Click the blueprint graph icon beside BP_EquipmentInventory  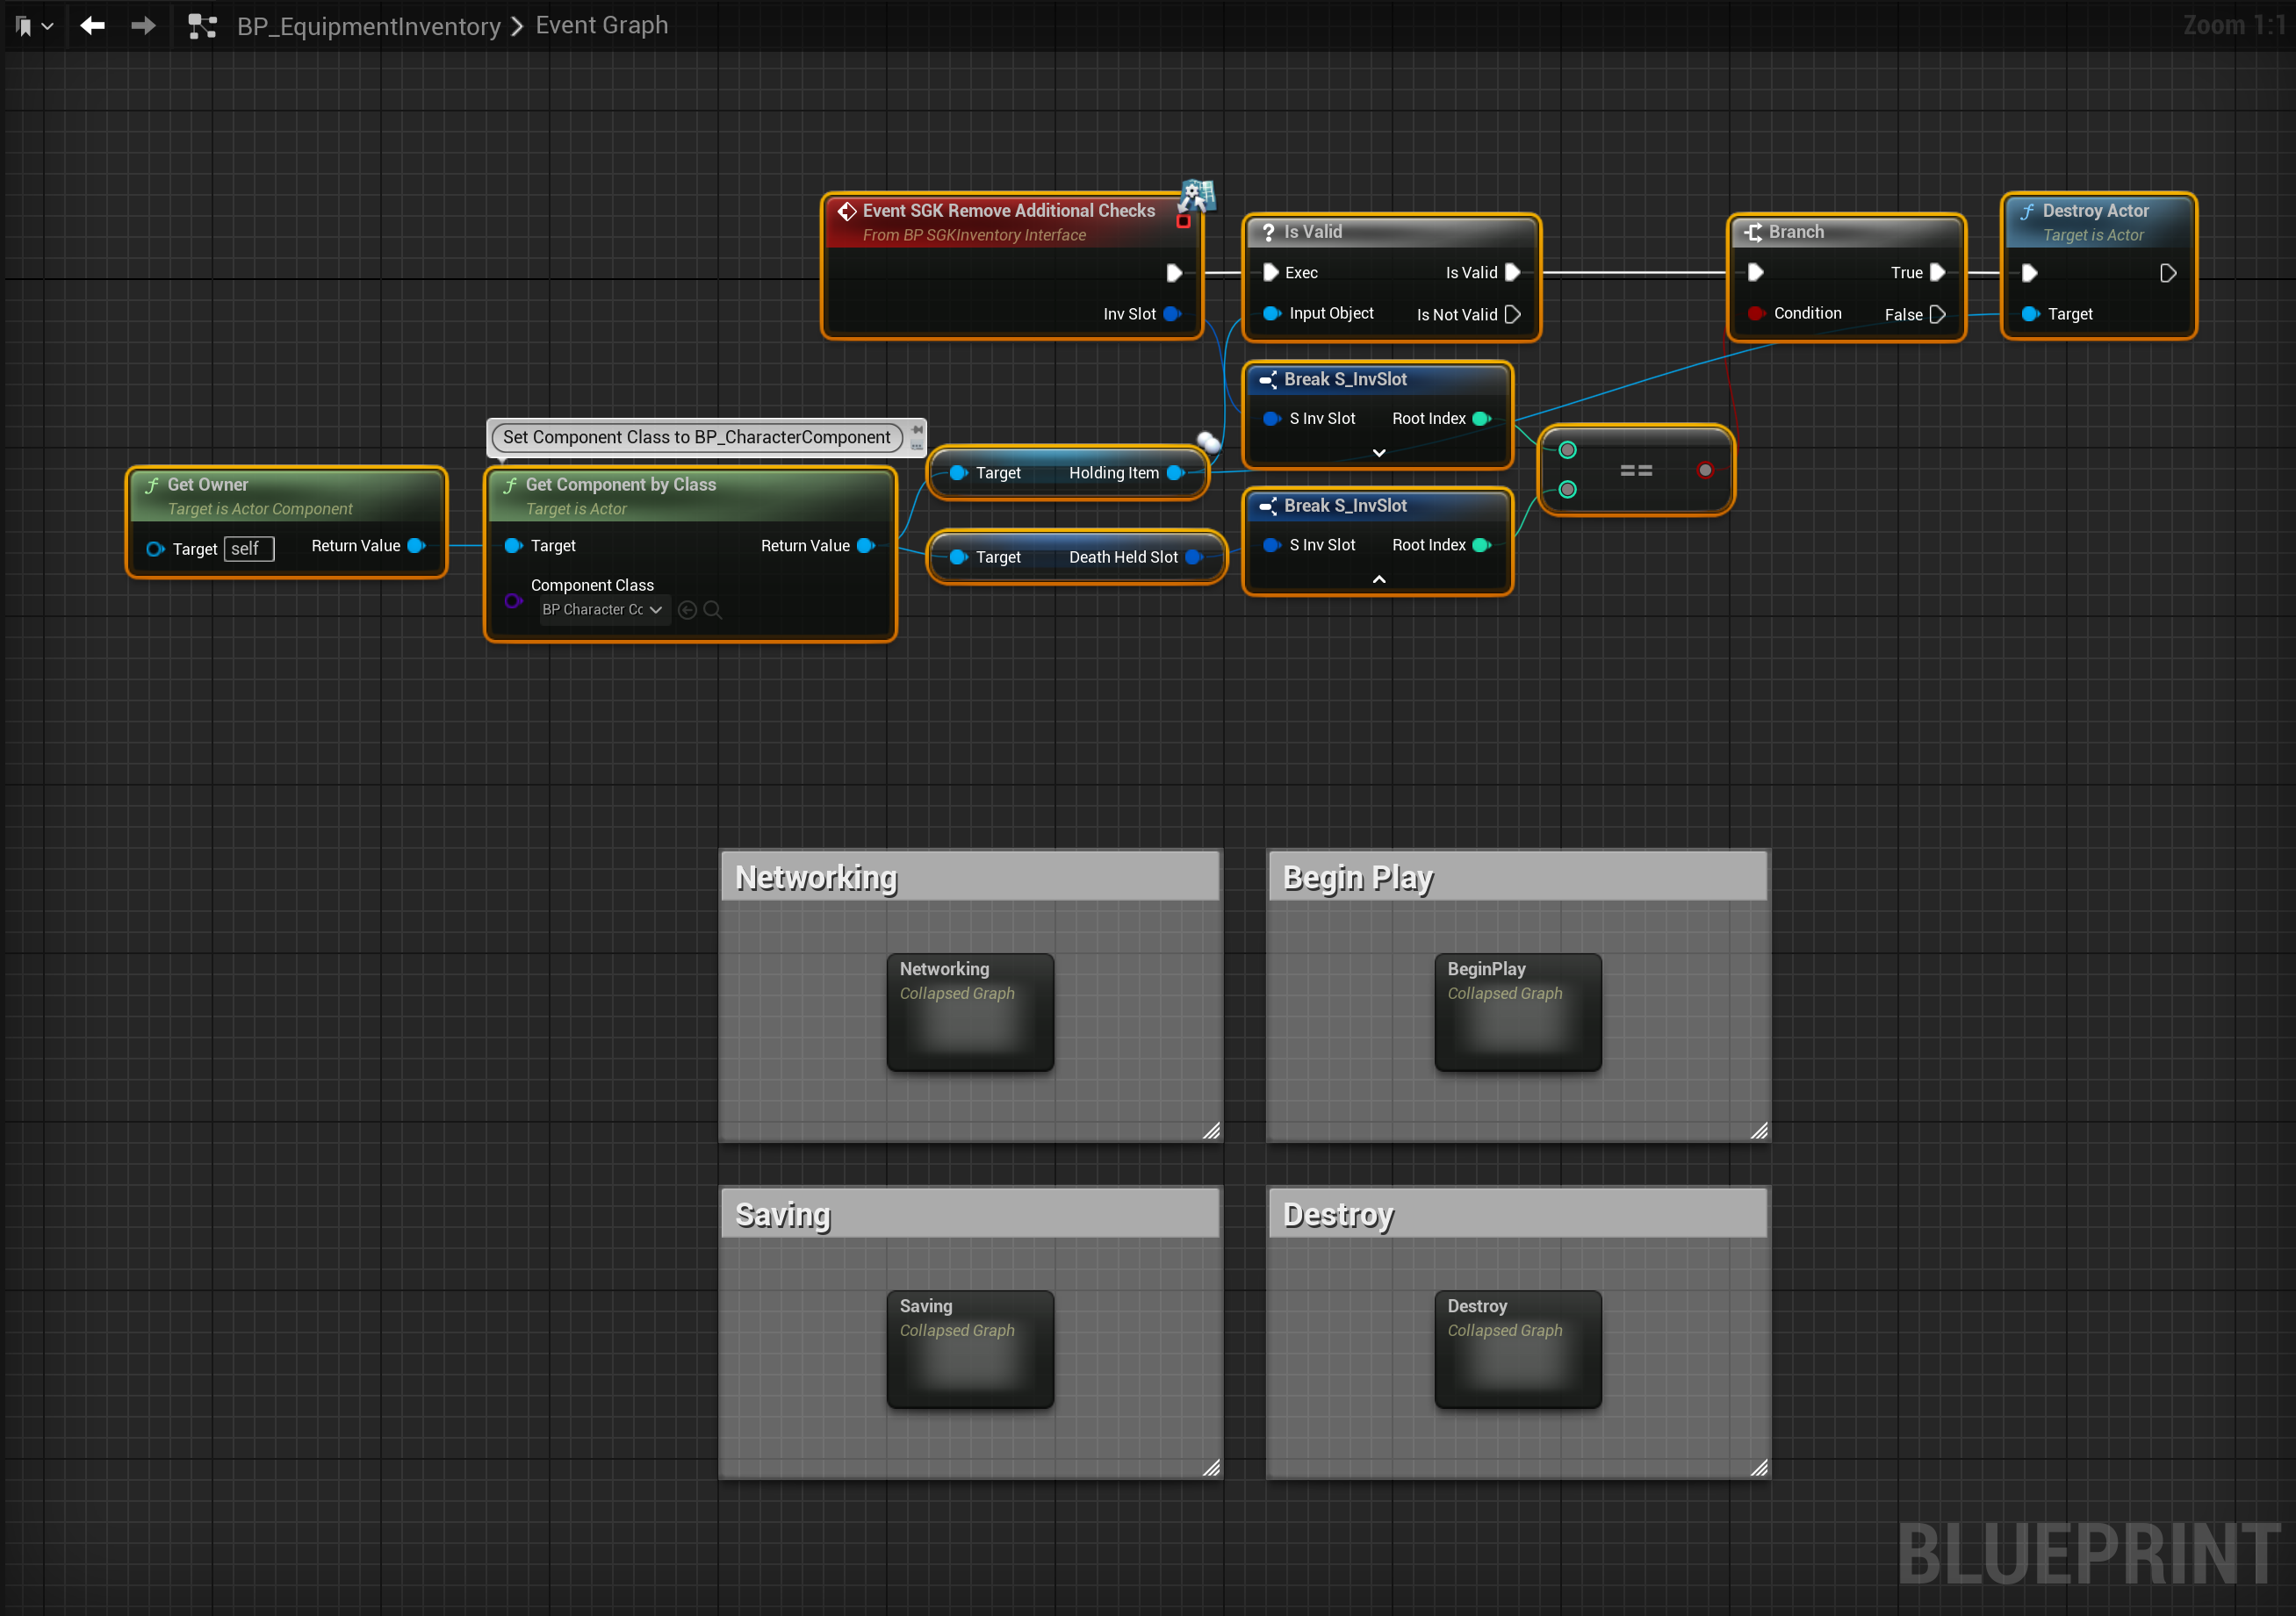(203, 26)
